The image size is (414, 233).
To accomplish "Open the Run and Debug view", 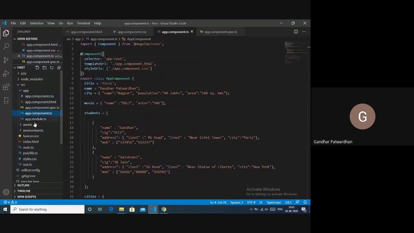I will (x=6, y=73).
